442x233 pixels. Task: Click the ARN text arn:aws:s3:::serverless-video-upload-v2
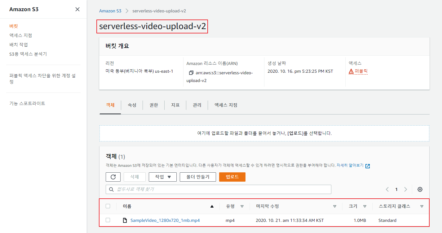tap(220, 77)
